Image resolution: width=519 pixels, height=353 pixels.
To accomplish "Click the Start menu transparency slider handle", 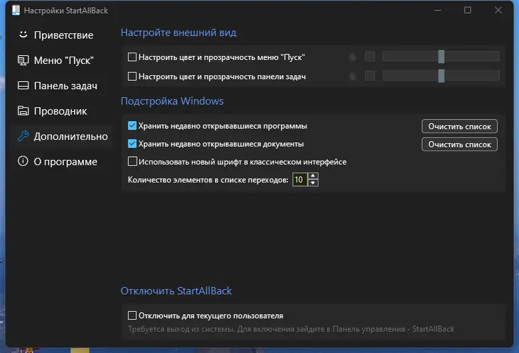I will [441, 57].
